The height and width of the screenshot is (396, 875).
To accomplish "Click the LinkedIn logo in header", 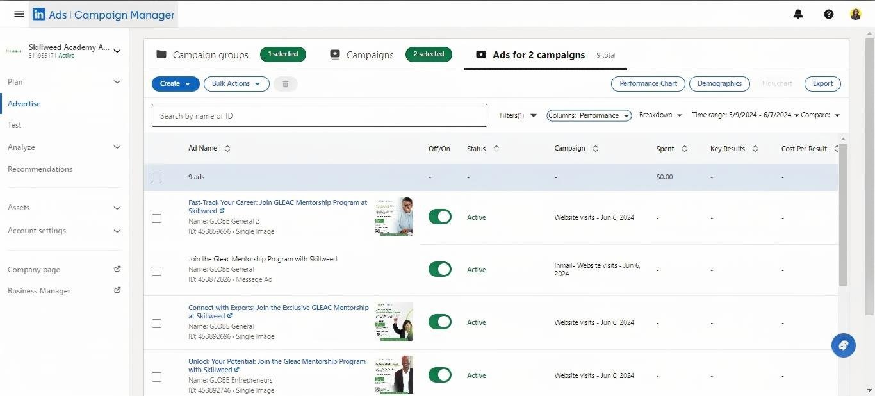I will coord(39,14).
